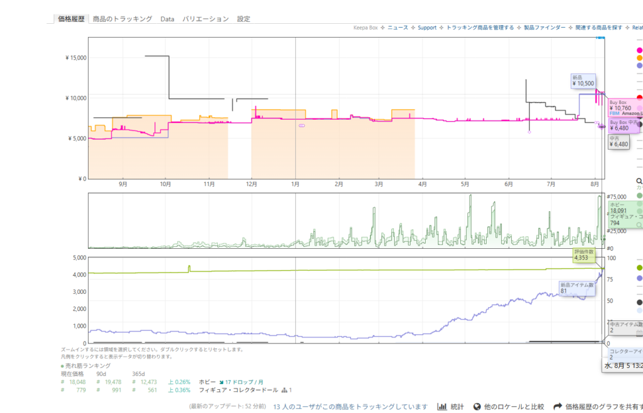
Task: Click 関連する商品を探す link
Action: click(598, 28)
